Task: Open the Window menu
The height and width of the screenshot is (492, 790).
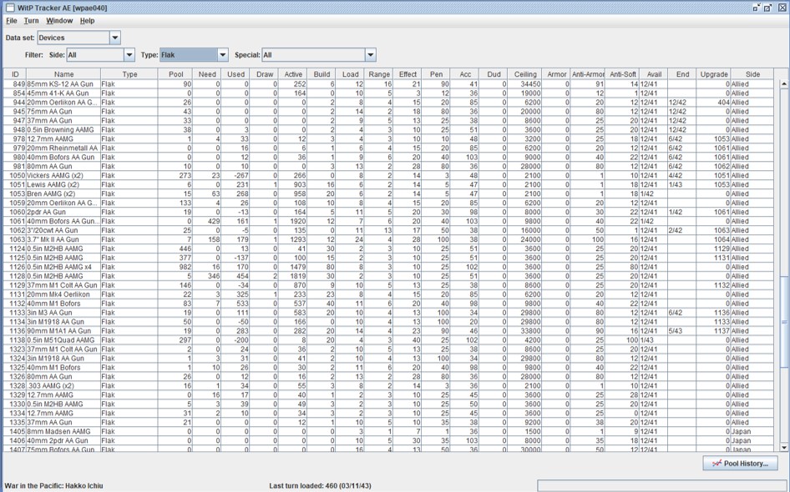Action: (x=59, y=21)
